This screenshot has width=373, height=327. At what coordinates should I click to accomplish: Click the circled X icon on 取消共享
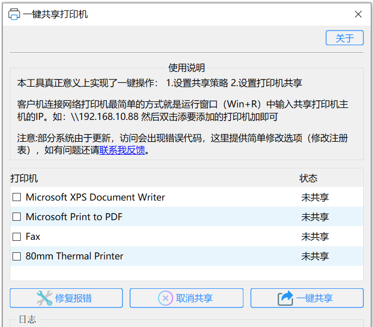[x=166, y=298]
